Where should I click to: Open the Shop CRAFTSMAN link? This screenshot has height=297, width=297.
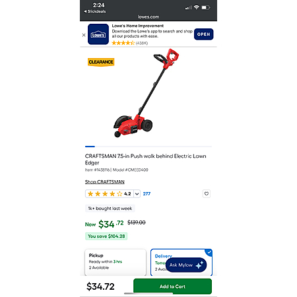coord(105,181)
